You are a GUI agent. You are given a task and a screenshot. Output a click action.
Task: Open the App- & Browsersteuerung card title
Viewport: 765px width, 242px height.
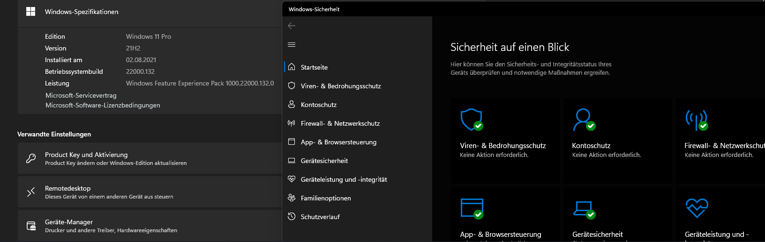tap(501, 235)
